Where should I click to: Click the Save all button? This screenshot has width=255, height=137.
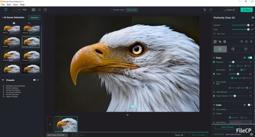pos(229,10)
